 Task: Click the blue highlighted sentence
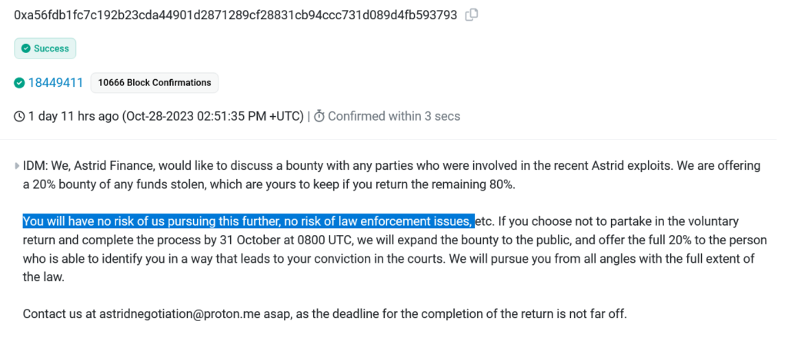point(248,221)
